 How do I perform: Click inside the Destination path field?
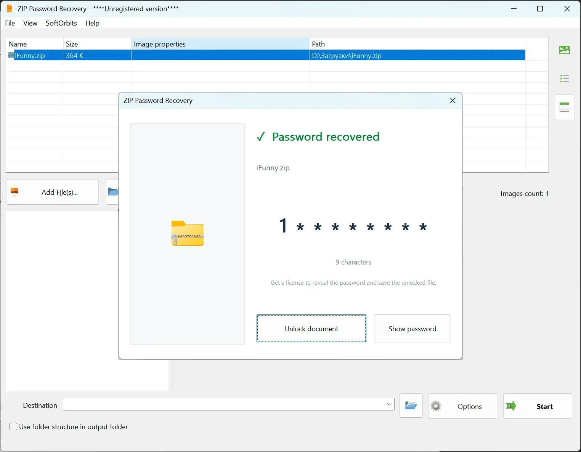[x=224, y=404]
